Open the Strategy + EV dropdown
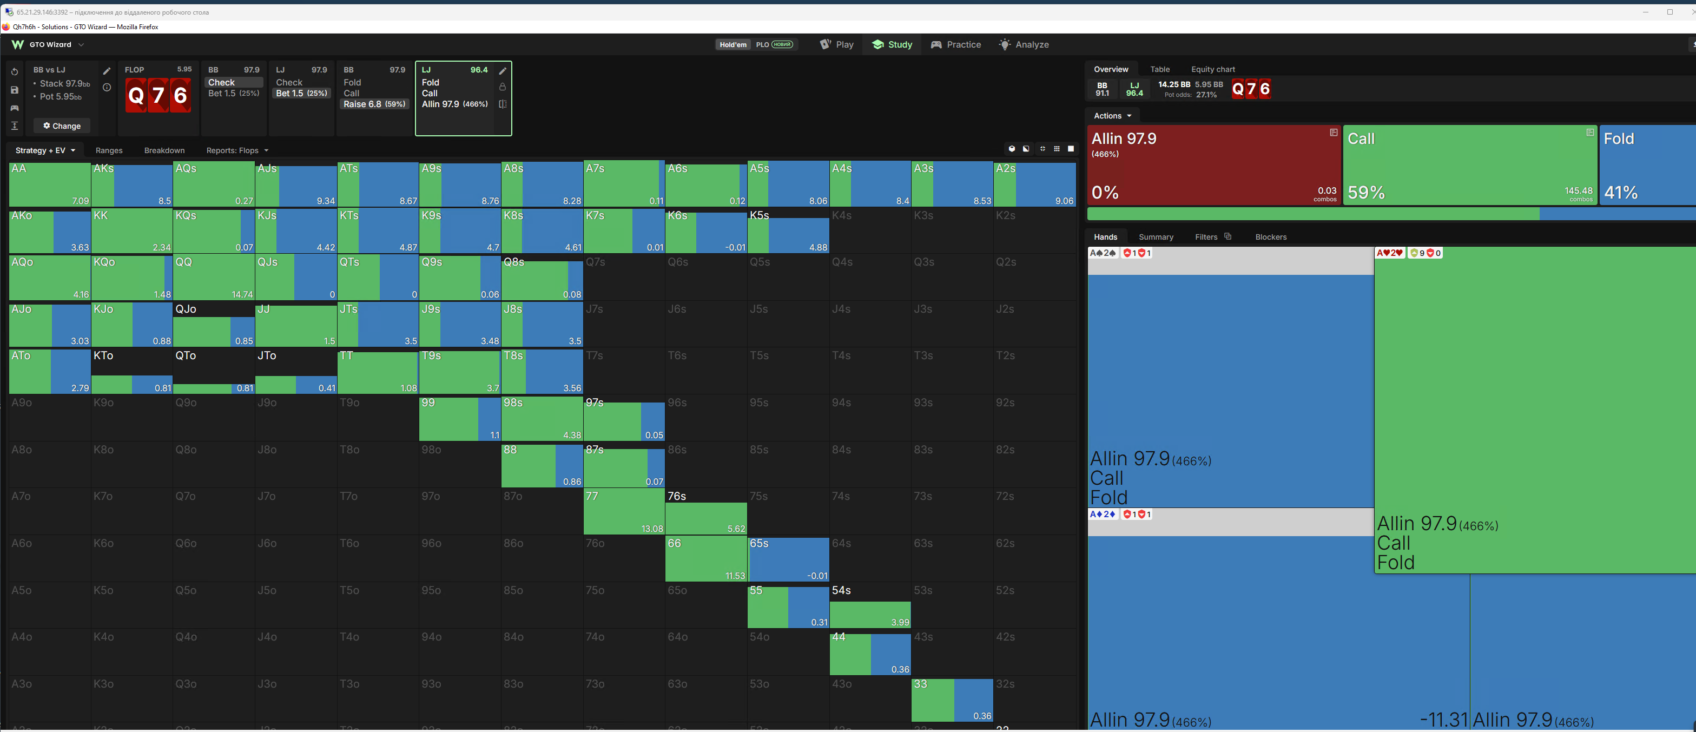1696x732 pixels. 45,150
